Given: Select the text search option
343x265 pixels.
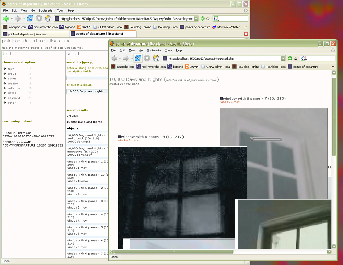Looking at the screenshot, I should 11,69.
